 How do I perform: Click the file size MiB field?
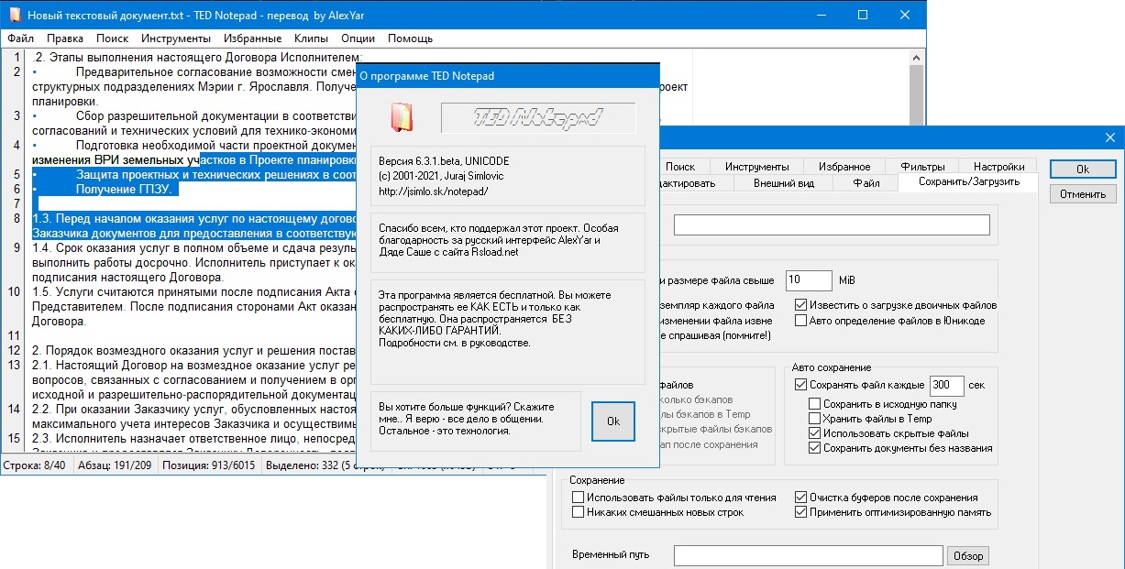click(807, 279)
